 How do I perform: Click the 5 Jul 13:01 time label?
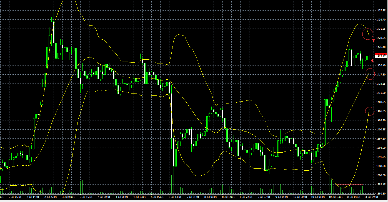tap(176, 197)
